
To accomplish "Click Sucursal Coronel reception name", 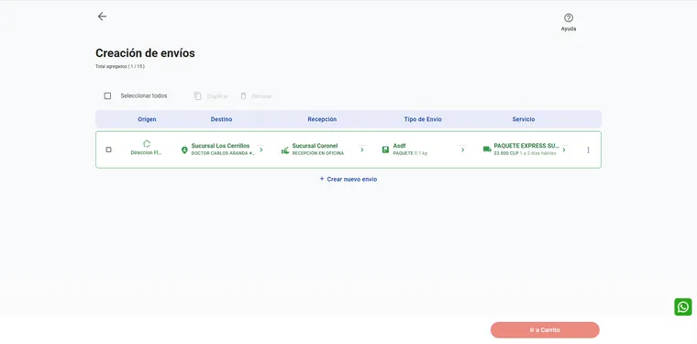I will pos(315,146).
